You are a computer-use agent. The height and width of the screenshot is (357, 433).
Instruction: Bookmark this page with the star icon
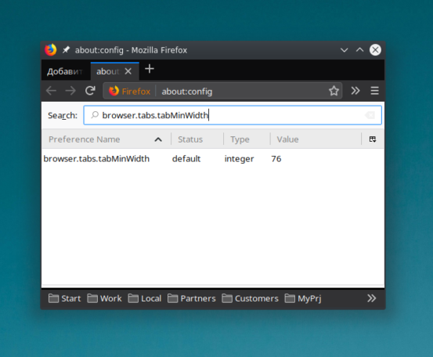click(x=334, y=91)
